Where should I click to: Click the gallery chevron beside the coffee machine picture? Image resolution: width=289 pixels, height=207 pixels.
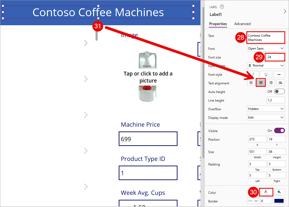tap(86, 79)
